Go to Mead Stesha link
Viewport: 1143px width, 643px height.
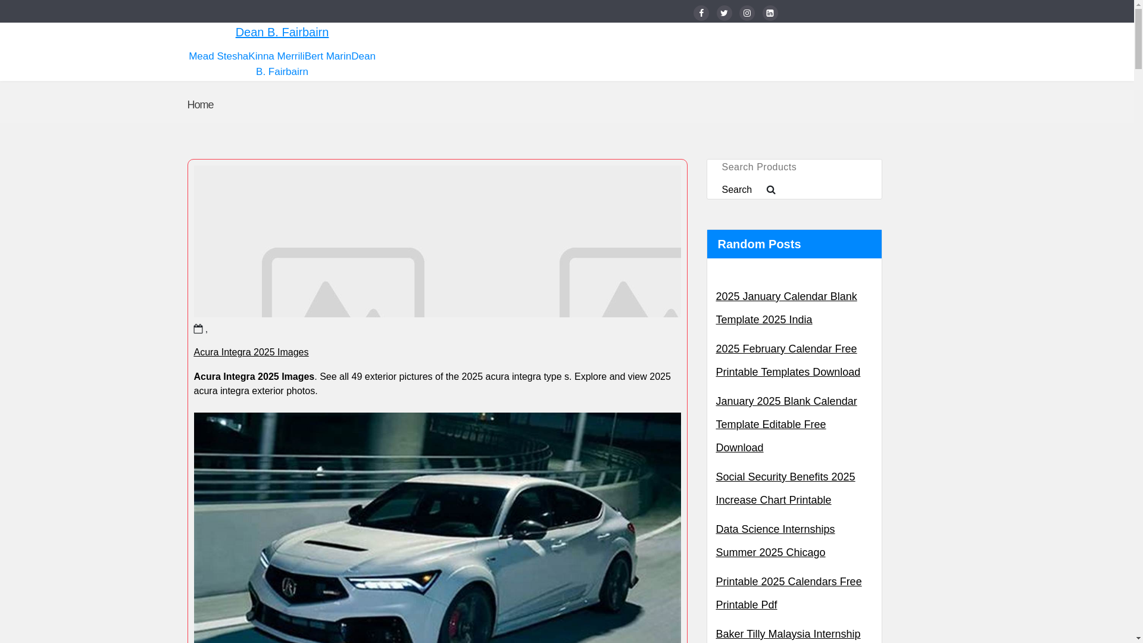coord(218,56)
